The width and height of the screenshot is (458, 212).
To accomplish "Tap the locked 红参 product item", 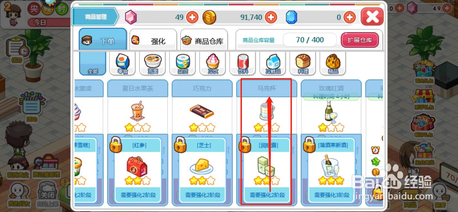I will 138,170.
